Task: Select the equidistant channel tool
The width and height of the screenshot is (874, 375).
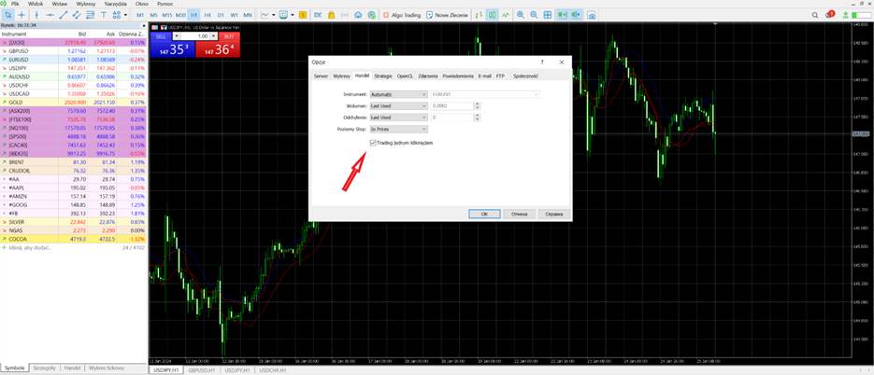Action: click(77, 15)
